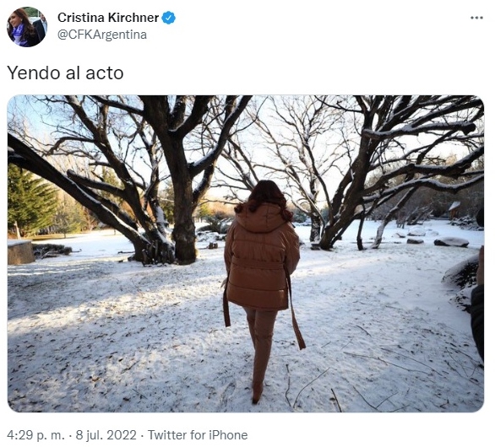Viewport: 495px width, 447px height.
Task: Click the stone bench at left photo edge
Action: 20,251
